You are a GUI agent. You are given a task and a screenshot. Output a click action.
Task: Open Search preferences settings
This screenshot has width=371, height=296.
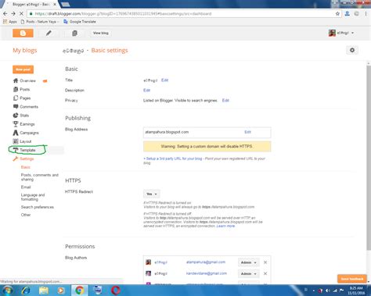[x=38, y=207]
